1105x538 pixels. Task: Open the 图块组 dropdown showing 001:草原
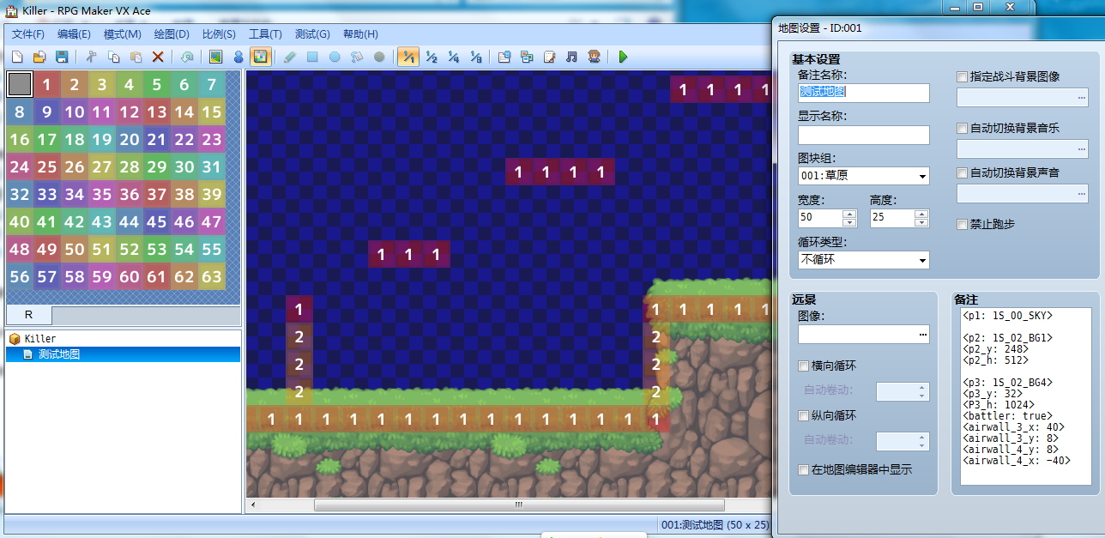click(863, 176)
